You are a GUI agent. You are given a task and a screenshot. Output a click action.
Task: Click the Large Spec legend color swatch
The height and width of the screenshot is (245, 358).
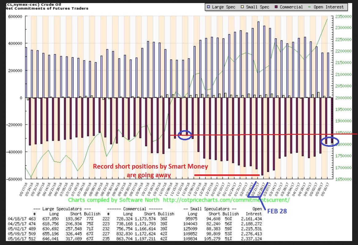coord(208,7)
